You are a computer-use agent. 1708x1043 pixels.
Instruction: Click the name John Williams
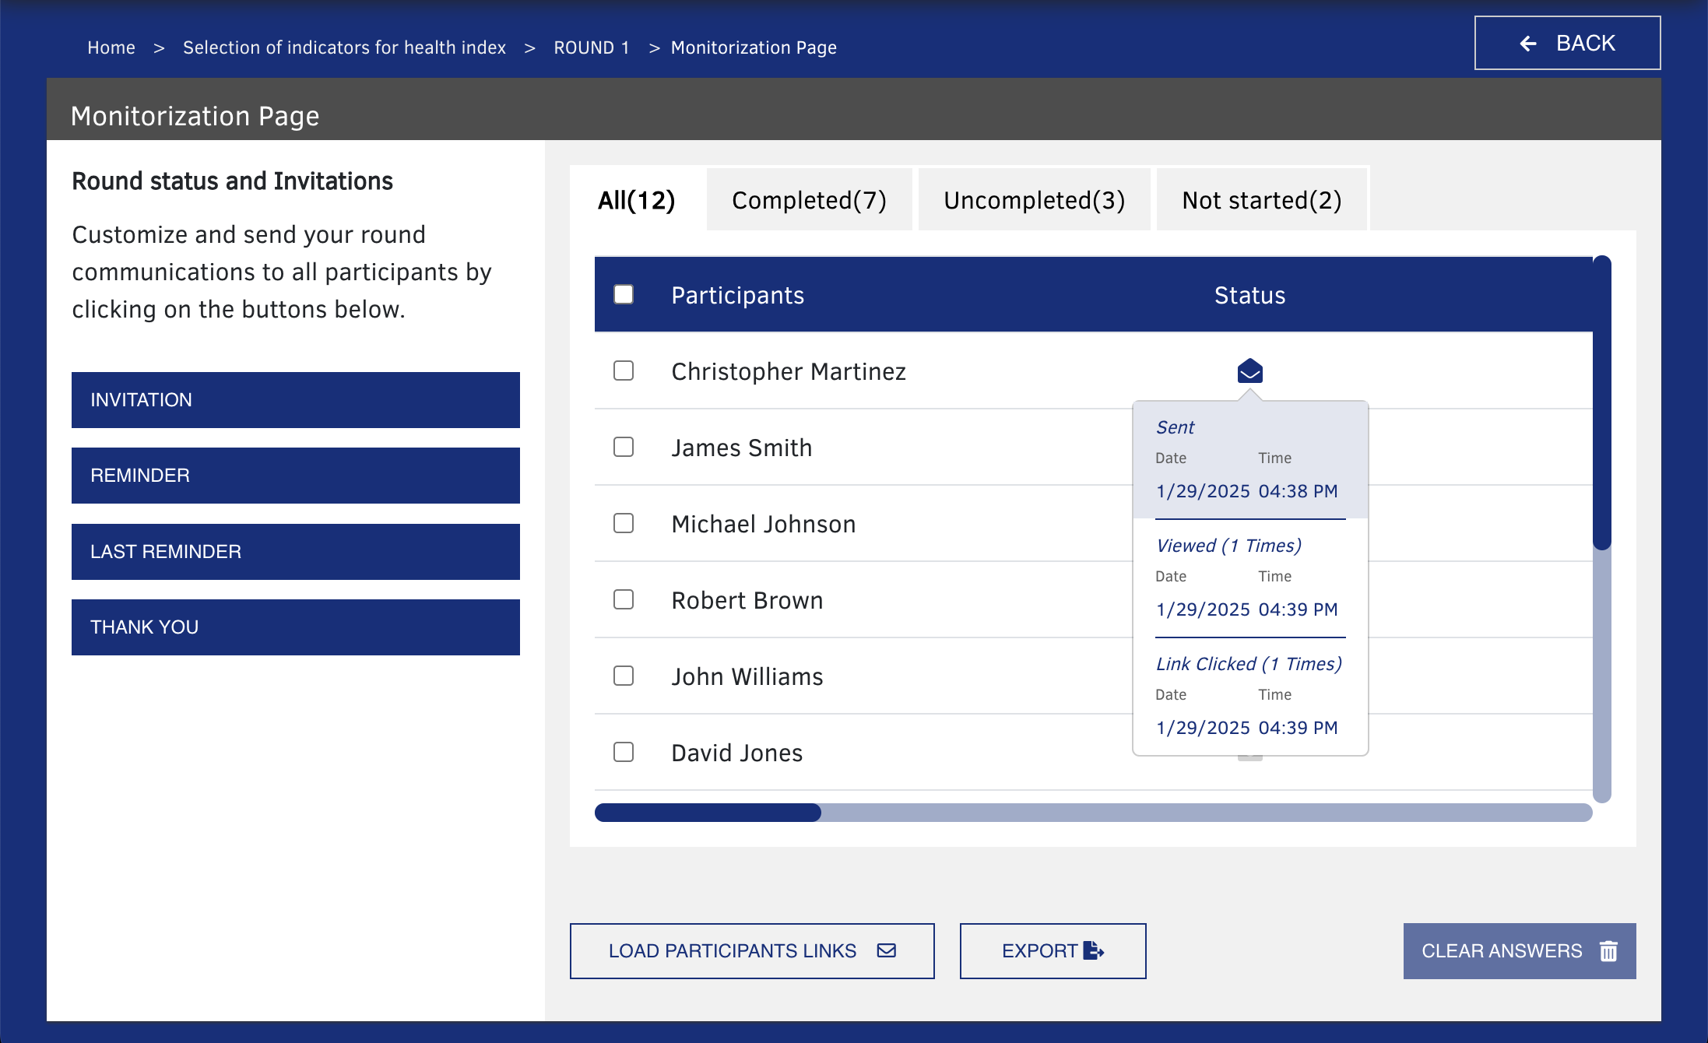click(747, 676)
